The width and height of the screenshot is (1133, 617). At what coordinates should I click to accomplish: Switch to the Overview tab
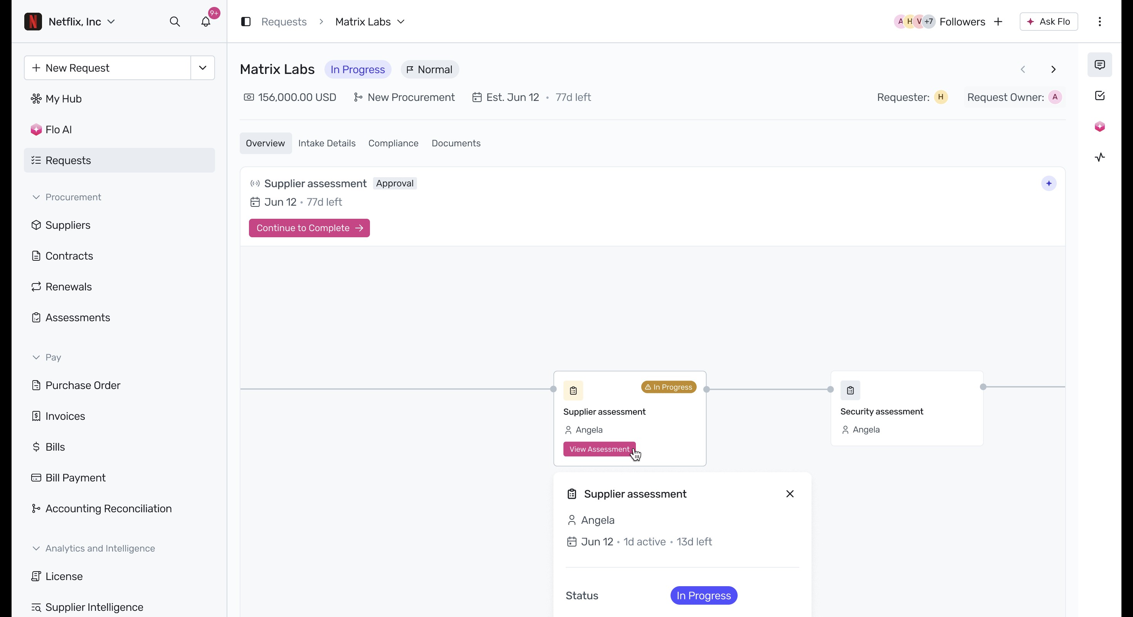[x=265, y=143]
